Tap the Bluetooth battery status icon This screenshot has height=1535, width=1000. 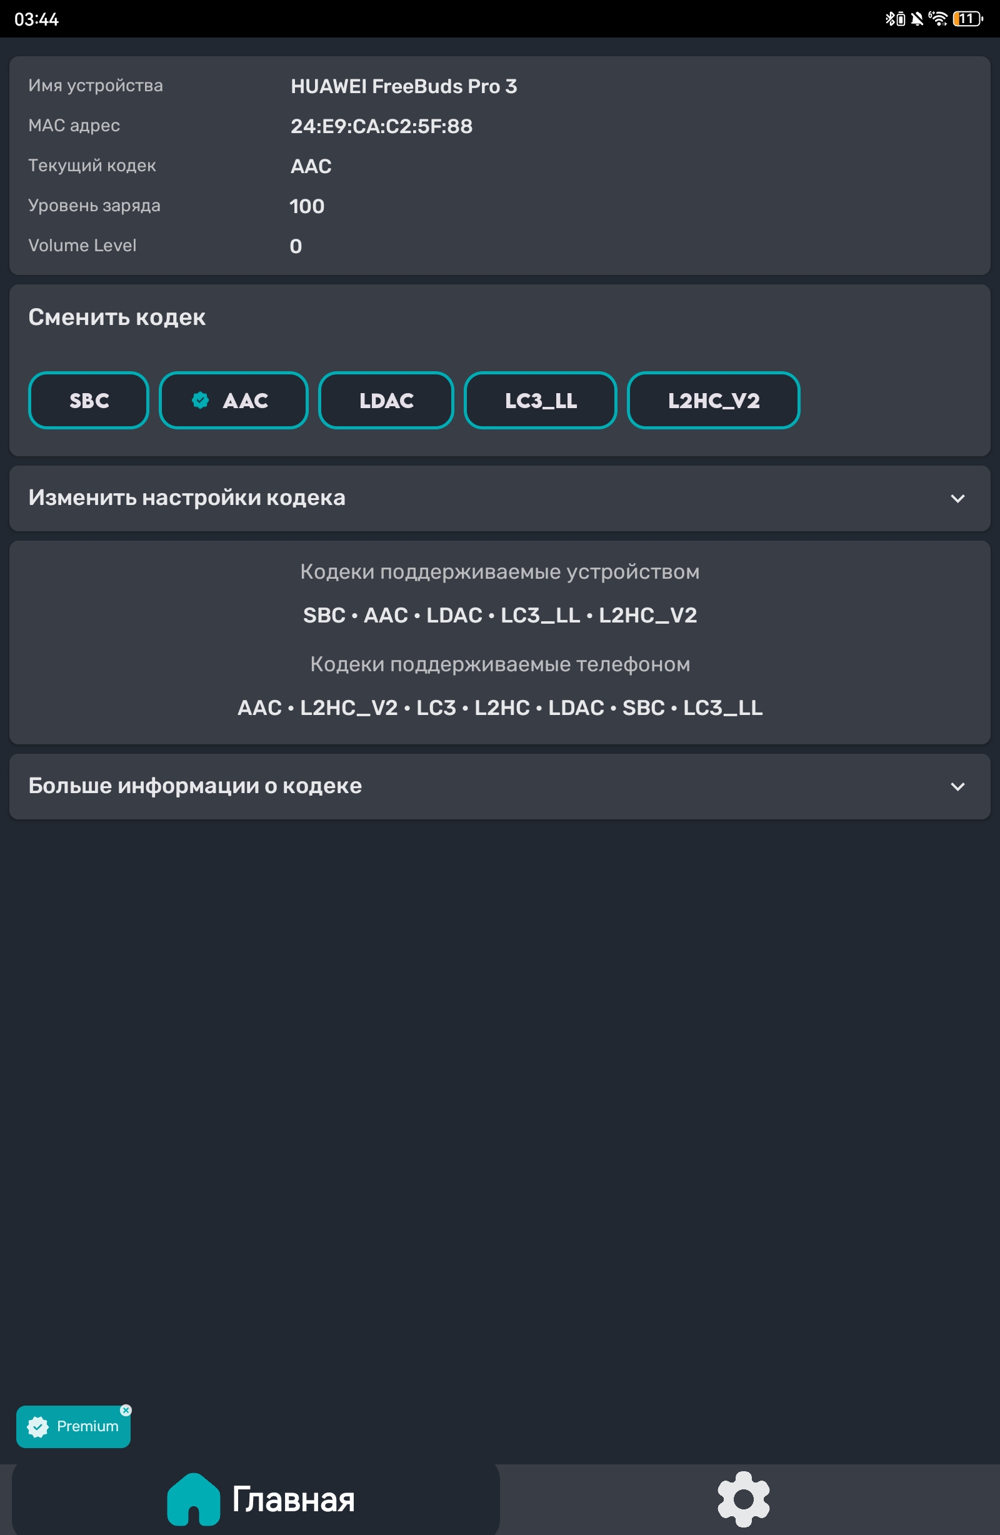(895, 19)
